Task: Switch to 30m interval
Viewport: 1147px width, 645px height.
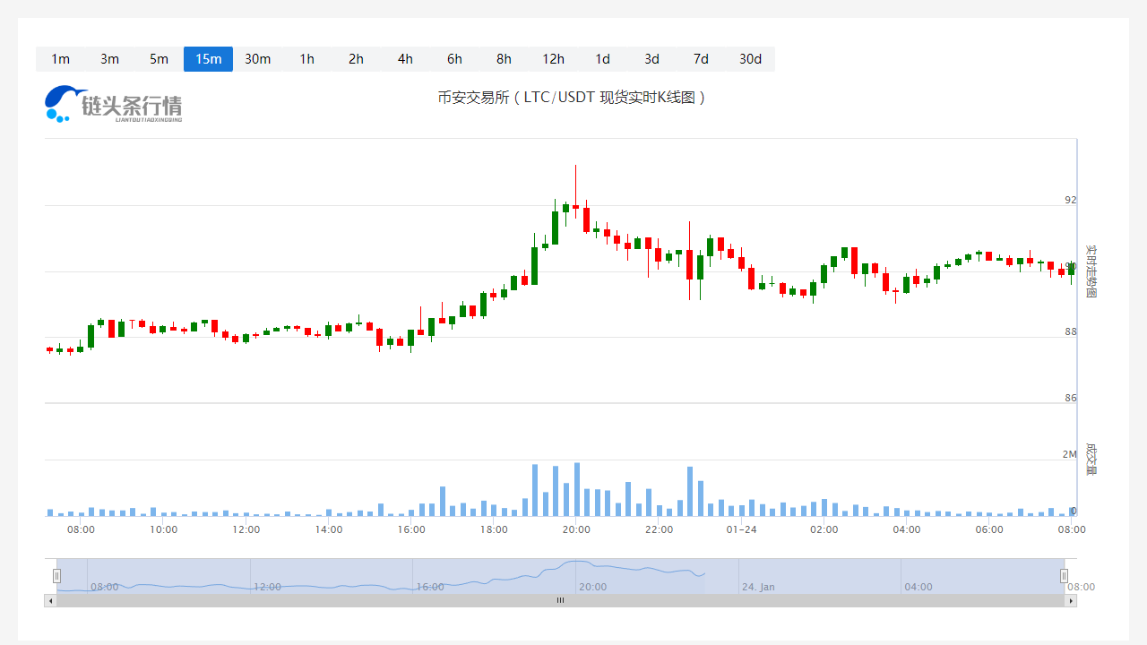Action: click(257, 59)
